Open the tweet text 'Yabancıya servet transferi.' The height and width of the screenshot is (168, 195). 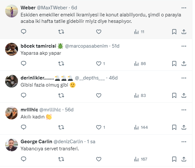[x=49, y=149]
